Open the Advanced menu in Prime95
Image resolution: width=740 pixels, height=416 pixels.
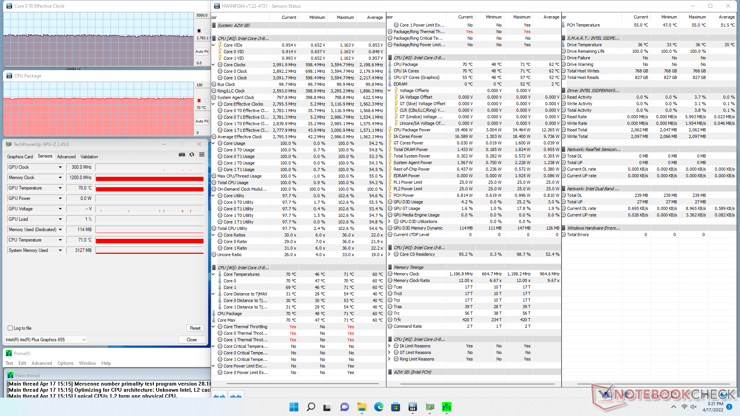[x=42, y=363]
